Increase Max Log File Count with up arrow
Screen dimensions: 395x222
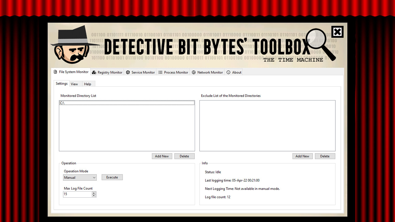tap(94, 193)
